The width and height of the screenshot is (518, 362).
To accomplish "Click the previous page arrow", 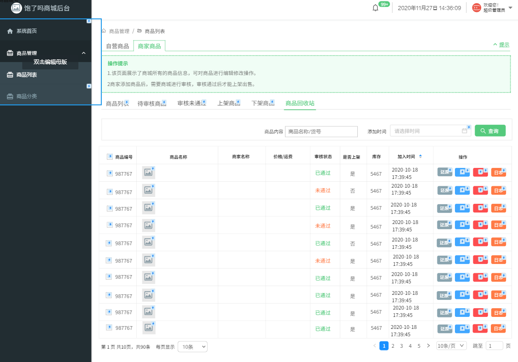I will (375, 346).
